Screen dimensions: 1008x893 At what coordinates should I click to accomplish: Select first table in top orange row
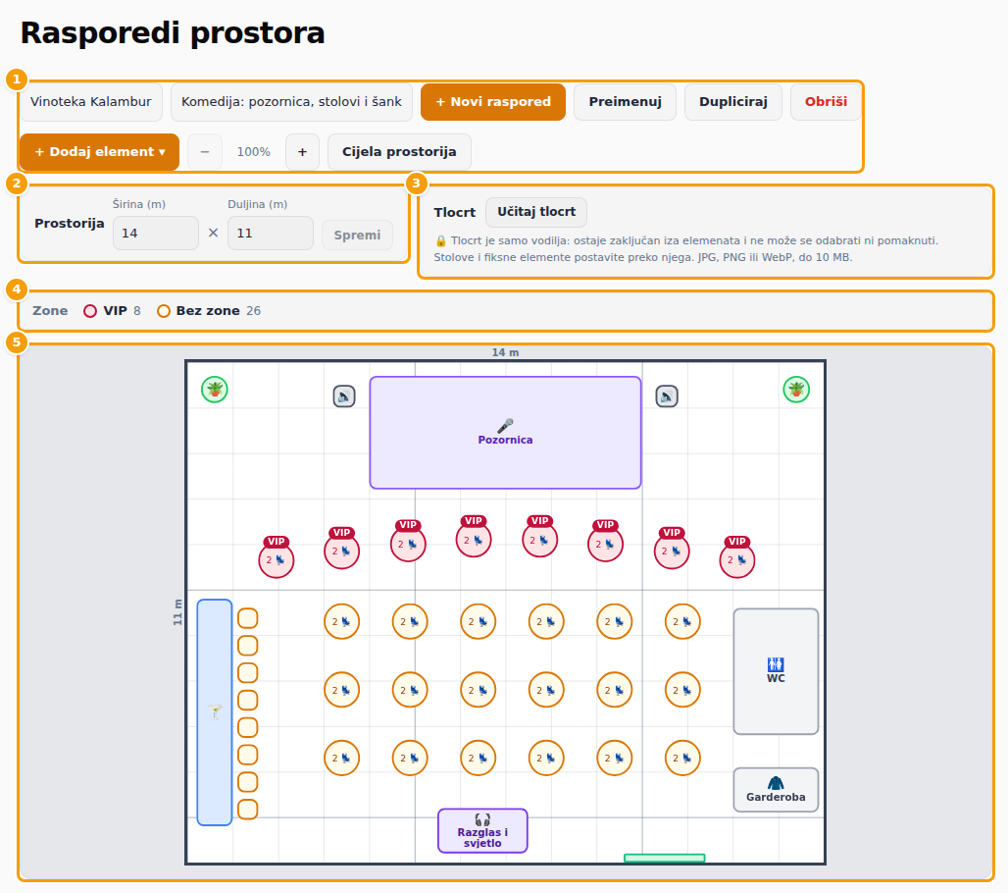click(342, 621)
